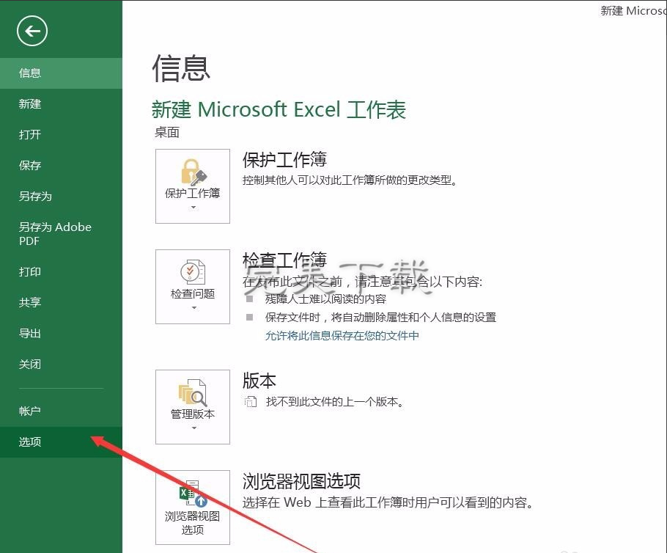Open the 新建 menu item

tap(61, 104)
